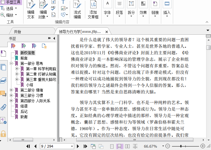Image resolution: width=211 pixels, height=150 pixels.
Task: Click the 添加文章框 add article box tool
Action: point(93,10)
